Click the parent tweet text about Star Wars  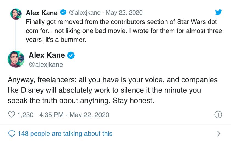[x=123, y=30]
